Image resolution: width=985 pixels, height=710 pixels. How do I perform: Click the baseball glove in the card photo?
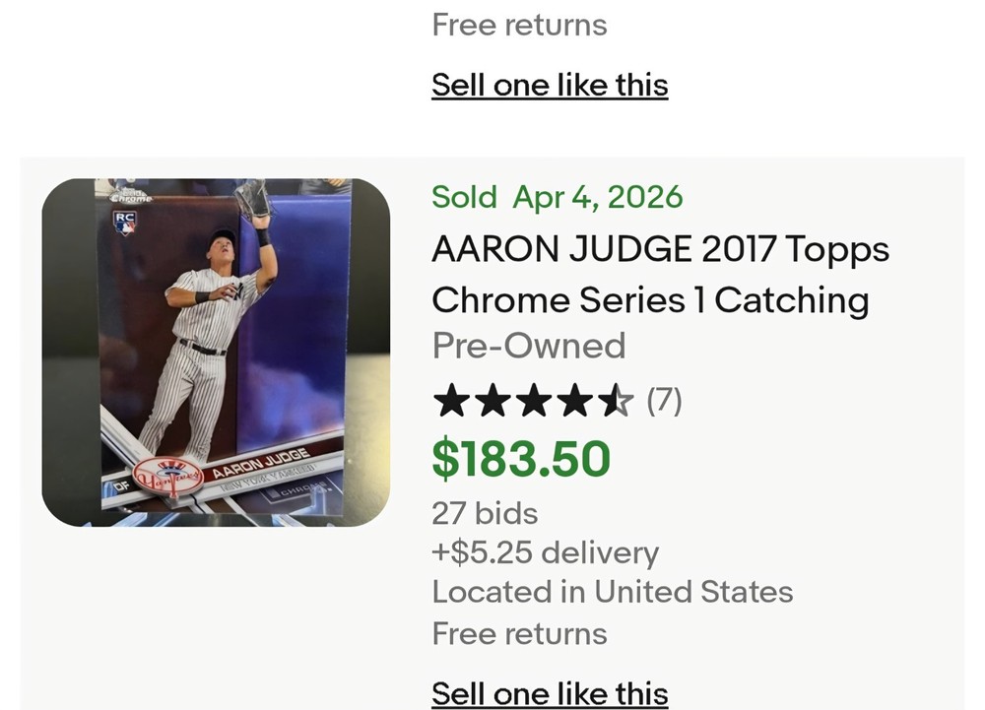pos(254,199)
